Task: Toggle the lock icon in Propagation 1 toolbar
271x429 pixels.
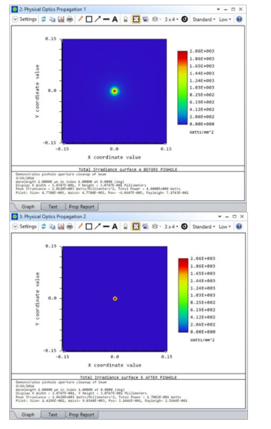Action: 125,20
